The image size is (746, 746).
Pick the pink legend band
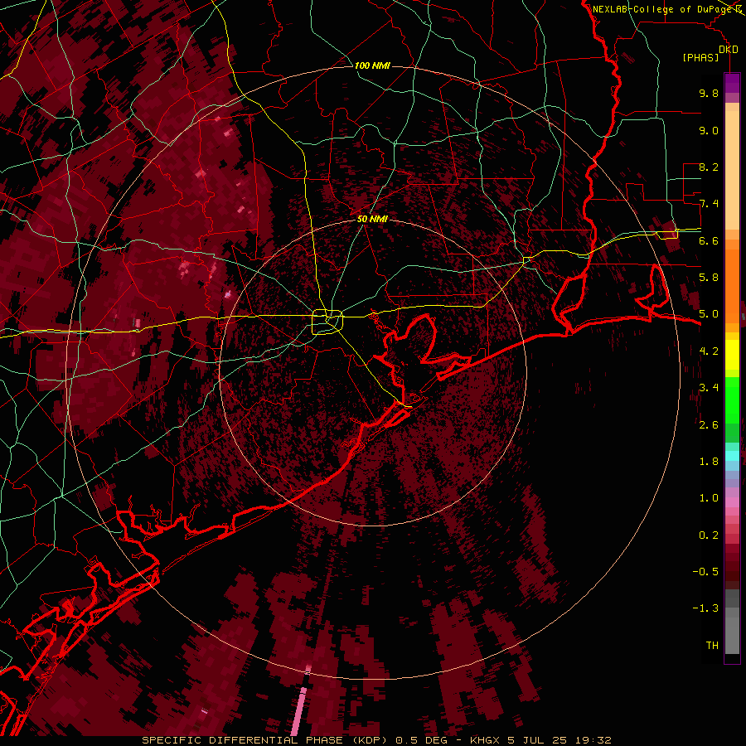tap(732, 502)
